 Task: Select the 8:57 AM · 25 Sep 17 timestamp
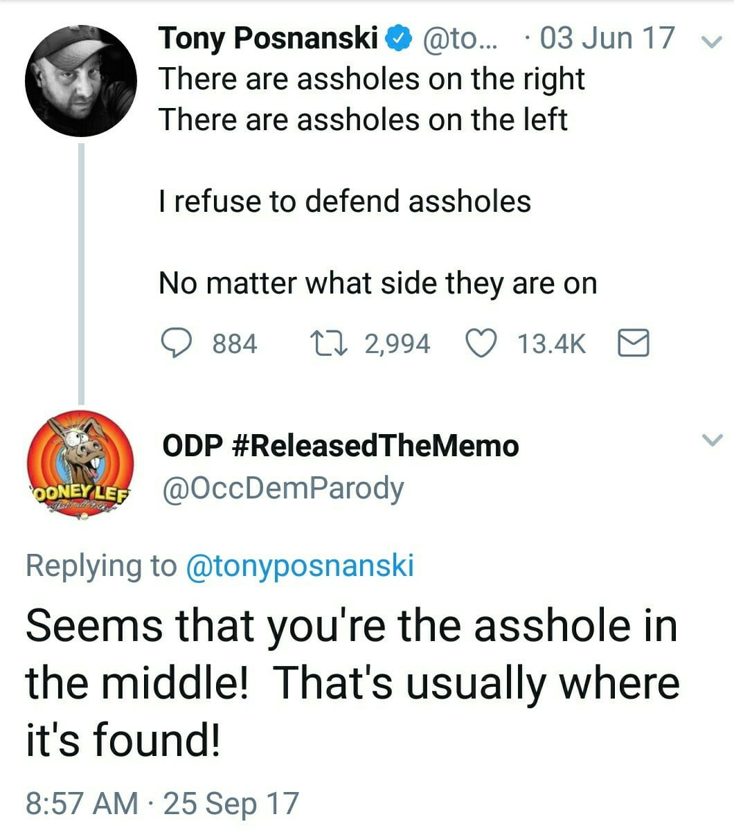(160, 804)
